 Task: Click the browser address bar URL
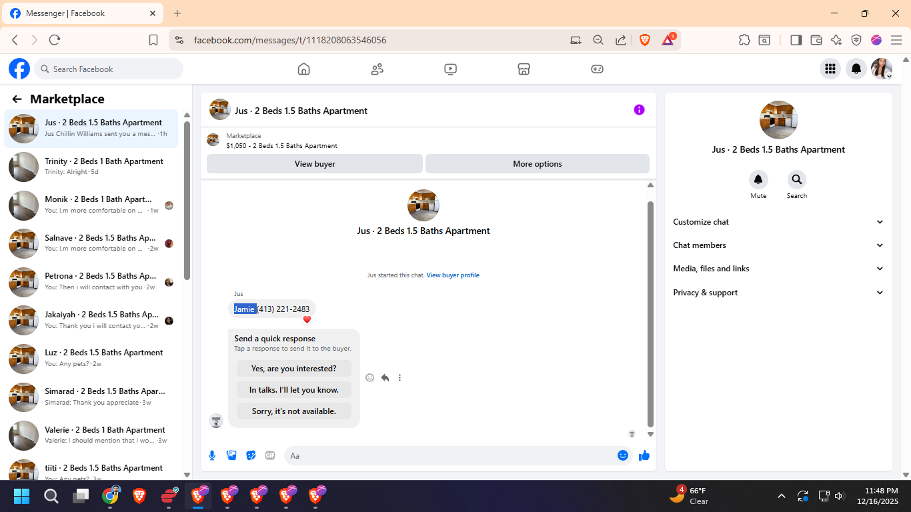290,40
